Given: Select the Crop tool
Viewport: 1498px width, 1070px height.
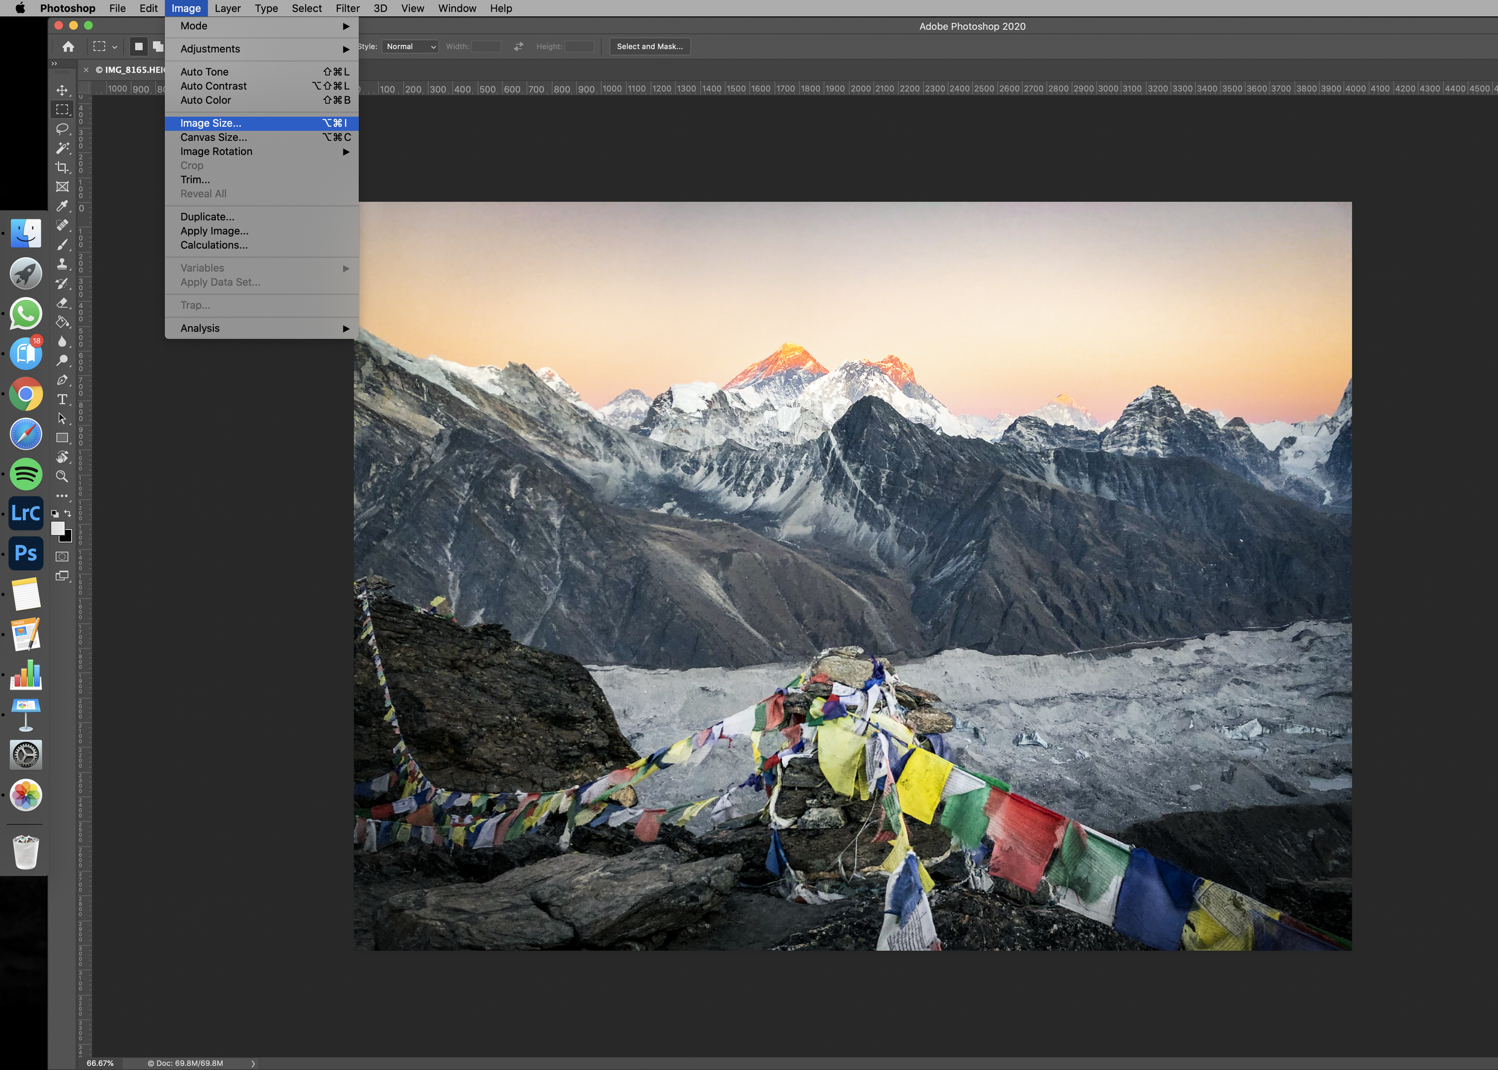Looking at the screenshot, I should 62,167.
